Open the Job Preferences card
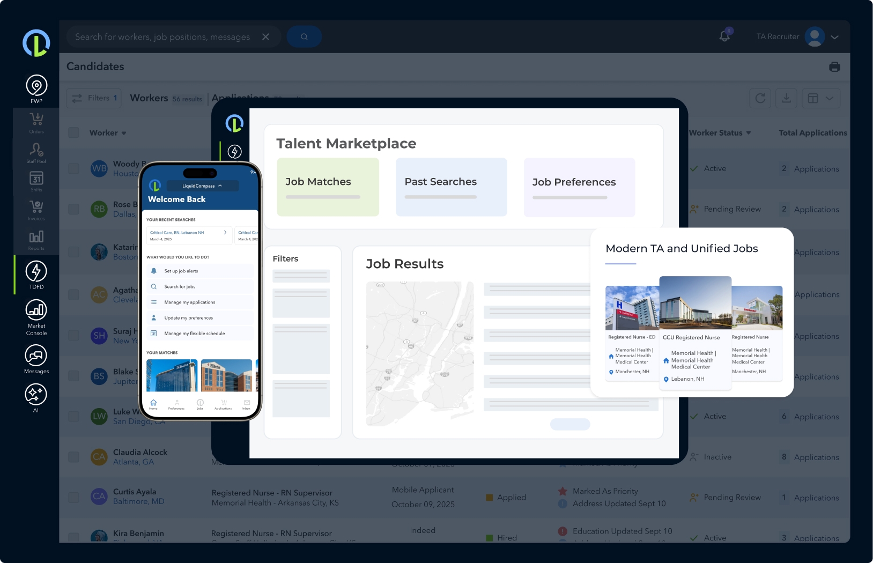 coord(580,187)
